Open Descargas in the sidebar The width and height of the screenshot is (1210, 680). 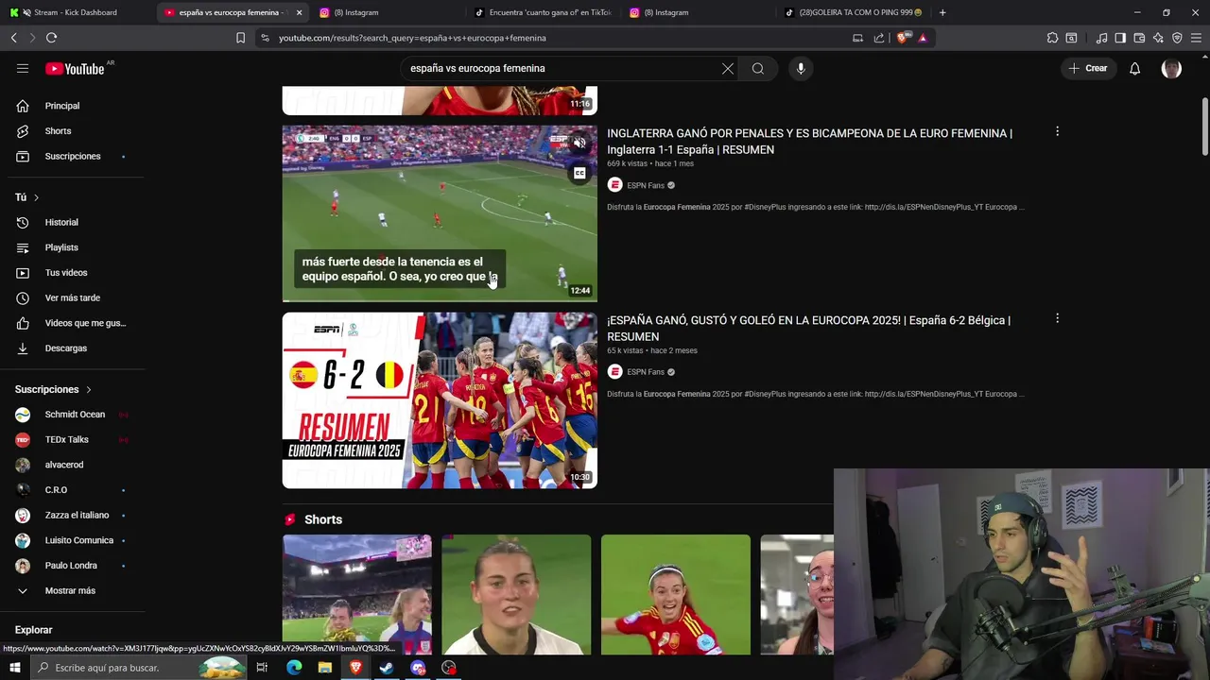pos(66,348)
